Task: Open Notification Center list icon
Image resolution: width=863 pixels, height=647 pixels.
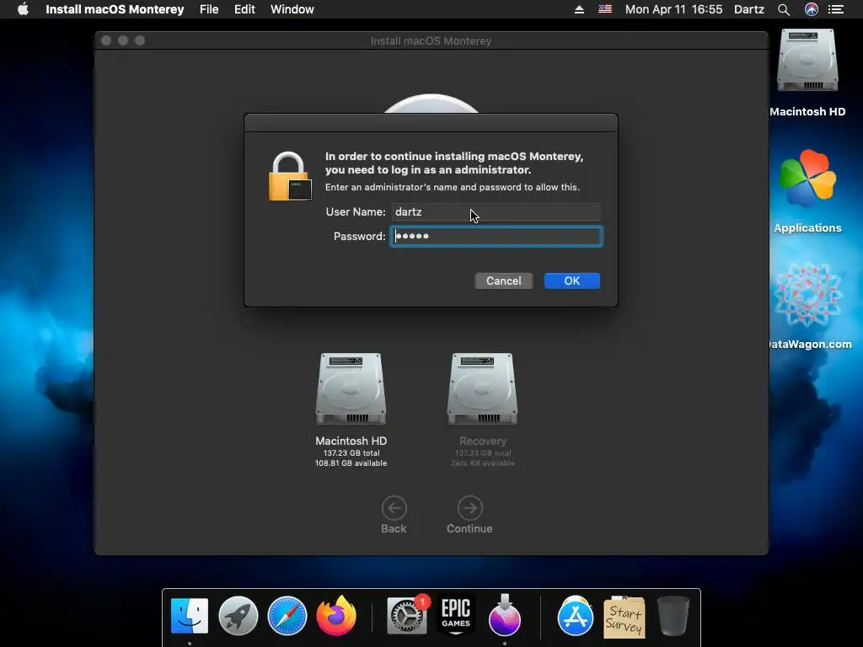Action: click(836, 9)
